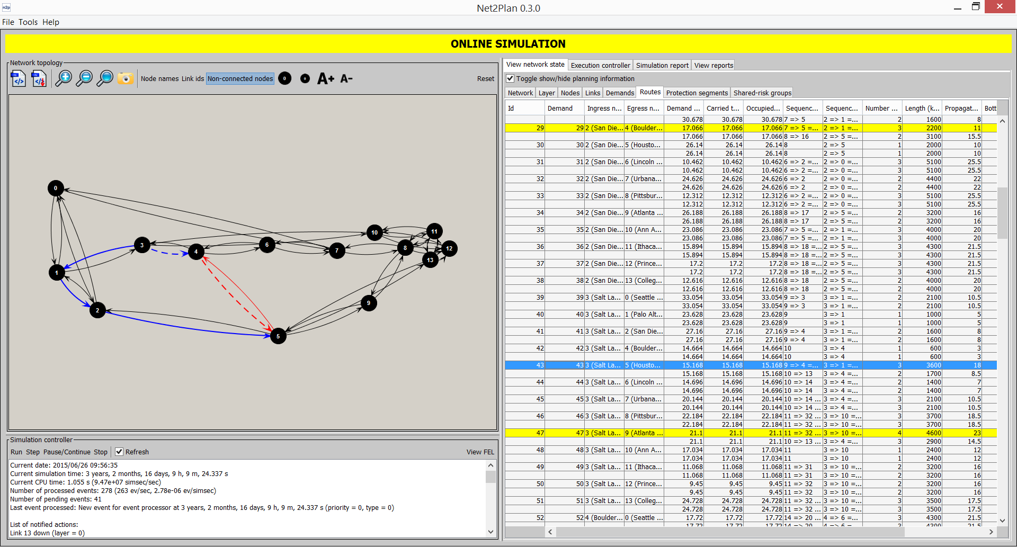
Task: Zoom out of the network topology
Action: click(x=84, y=78)
